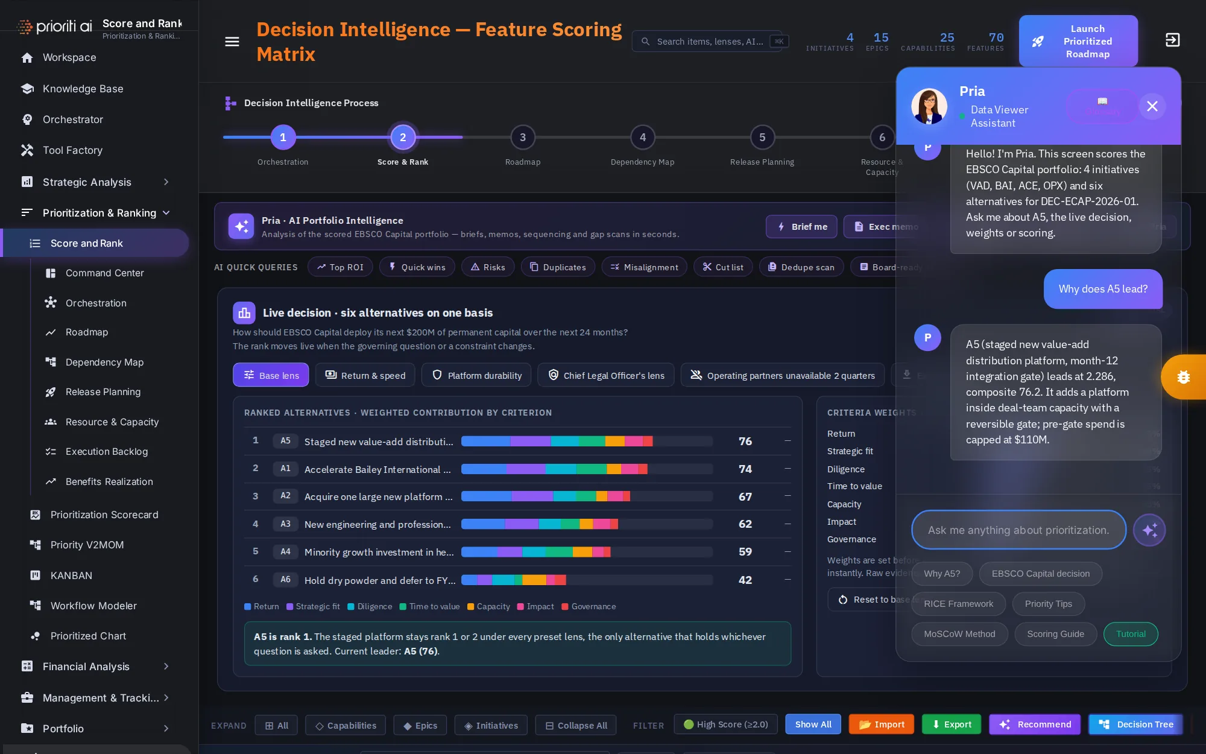This screenshot has height=754, width=1206.
Task: Click the orange bug report icon
Action: pos(1183,377)
